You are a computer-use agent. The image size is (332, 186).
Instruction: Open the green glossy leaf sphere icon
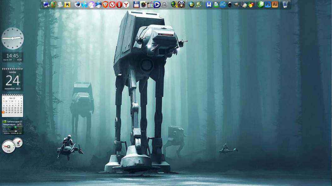point(261,4)
